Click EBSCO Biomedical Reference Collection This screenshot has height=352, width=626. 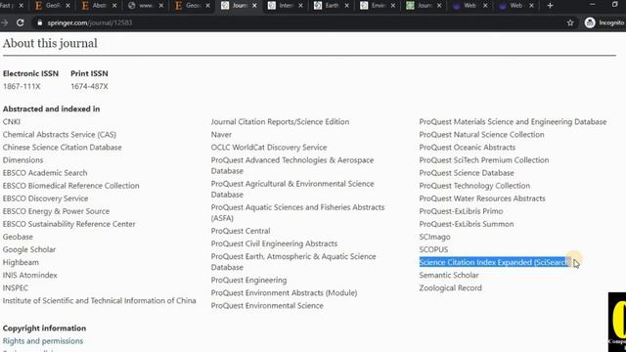click(x=70, y=186)
